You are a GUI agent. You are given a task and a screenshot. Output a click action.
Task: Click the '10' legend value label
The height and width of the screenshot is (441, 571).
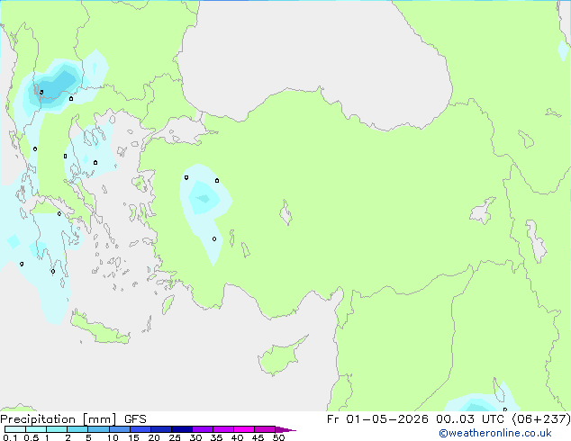(113, 437)
